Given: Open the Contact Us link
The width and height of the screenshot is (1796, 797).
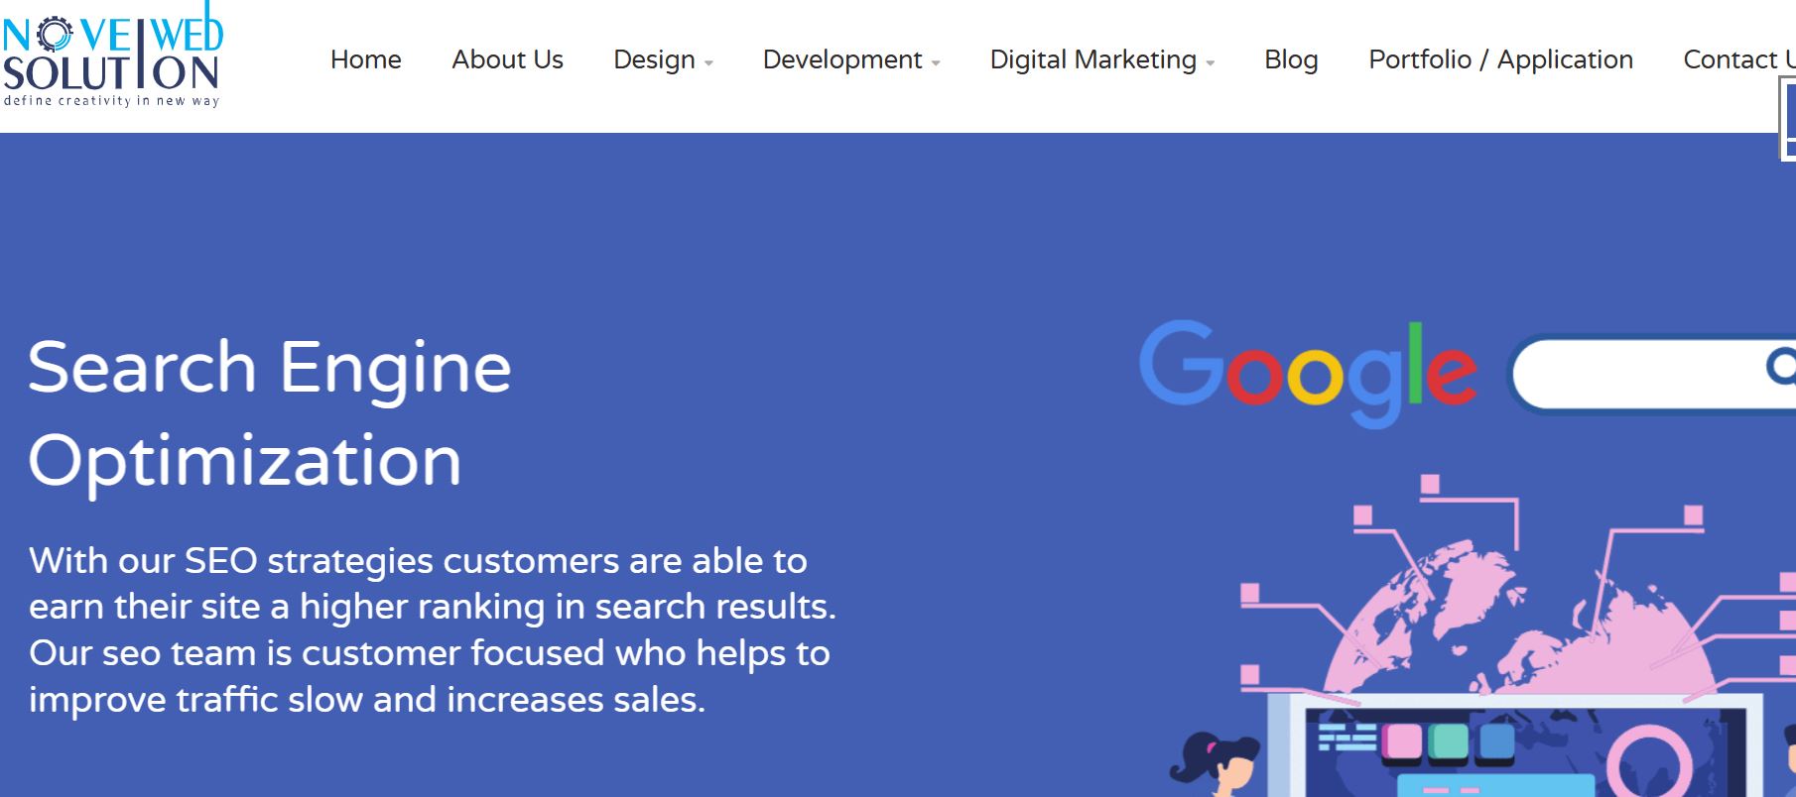Looking at the screenshot, I should click(x=1738, y=59).
